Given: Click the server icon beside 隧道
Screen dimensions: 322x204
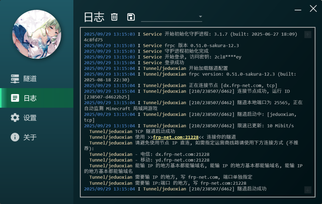Looking at the screenshot, I should pos(15,79).
